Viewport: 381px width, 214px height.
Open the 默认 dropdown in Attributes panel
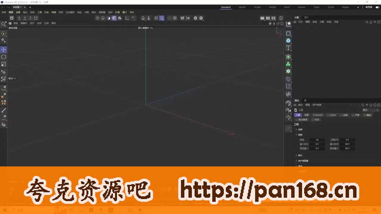point(371,110)
